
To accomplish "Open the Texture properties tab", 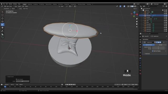I will tap(140, 74).
